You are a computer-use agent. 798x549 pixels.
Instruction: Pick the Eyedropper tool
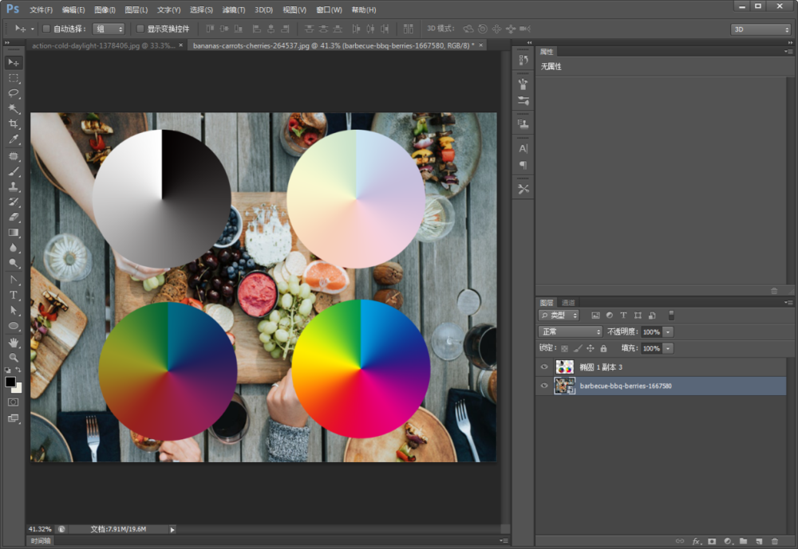14,139
